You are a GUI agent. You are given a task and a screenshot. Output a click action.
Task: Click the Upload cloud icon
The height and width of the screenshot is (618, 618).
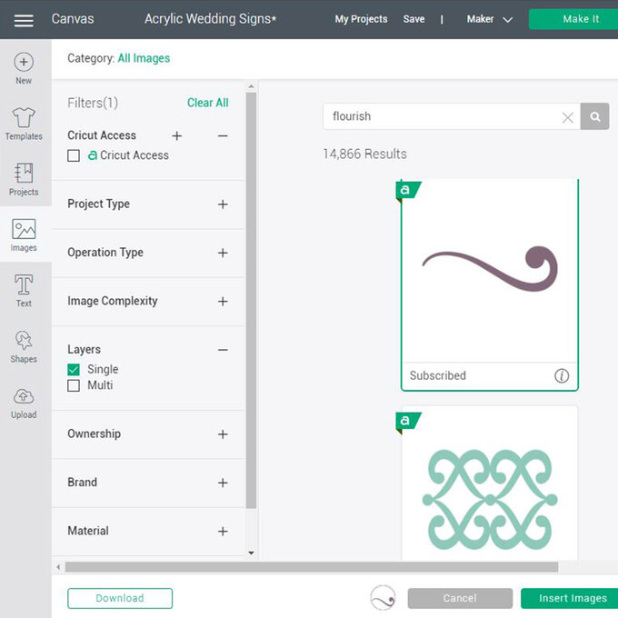click(24, 397)
